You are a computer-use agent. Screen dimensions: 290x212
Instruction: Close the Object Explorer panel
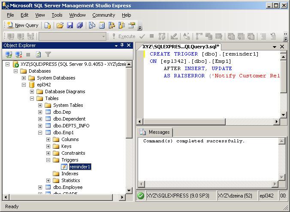point(129,45)
